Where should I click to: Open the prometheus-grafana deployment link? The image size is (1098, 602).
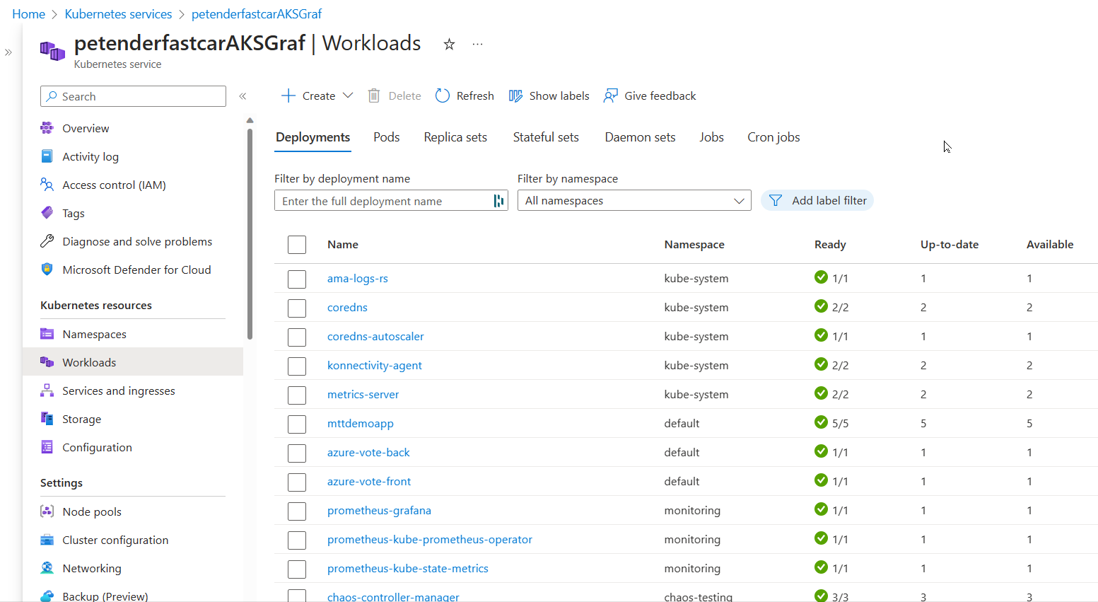[x=379, y=510]
